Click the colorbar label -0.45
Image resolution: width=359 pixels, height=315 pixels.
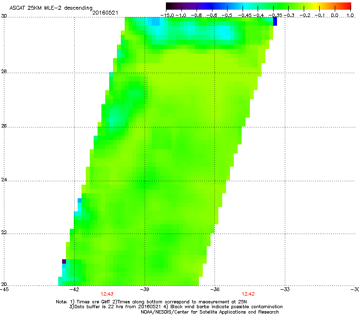coord(245,16)
